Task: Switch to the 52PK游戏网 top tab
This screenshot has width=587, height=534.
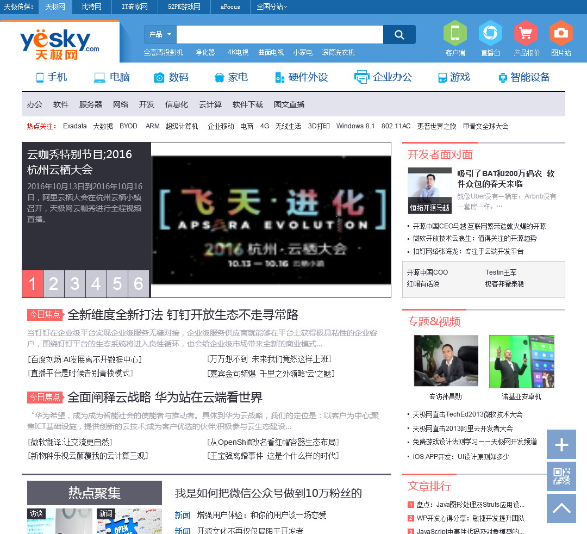Action: pos(184,7)
